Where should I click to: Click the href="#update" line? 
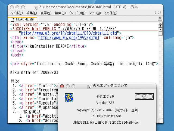coord(35,103)
